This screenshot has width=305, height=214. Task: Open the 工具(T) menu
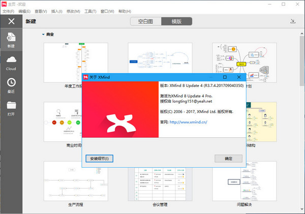coord(90,11)
